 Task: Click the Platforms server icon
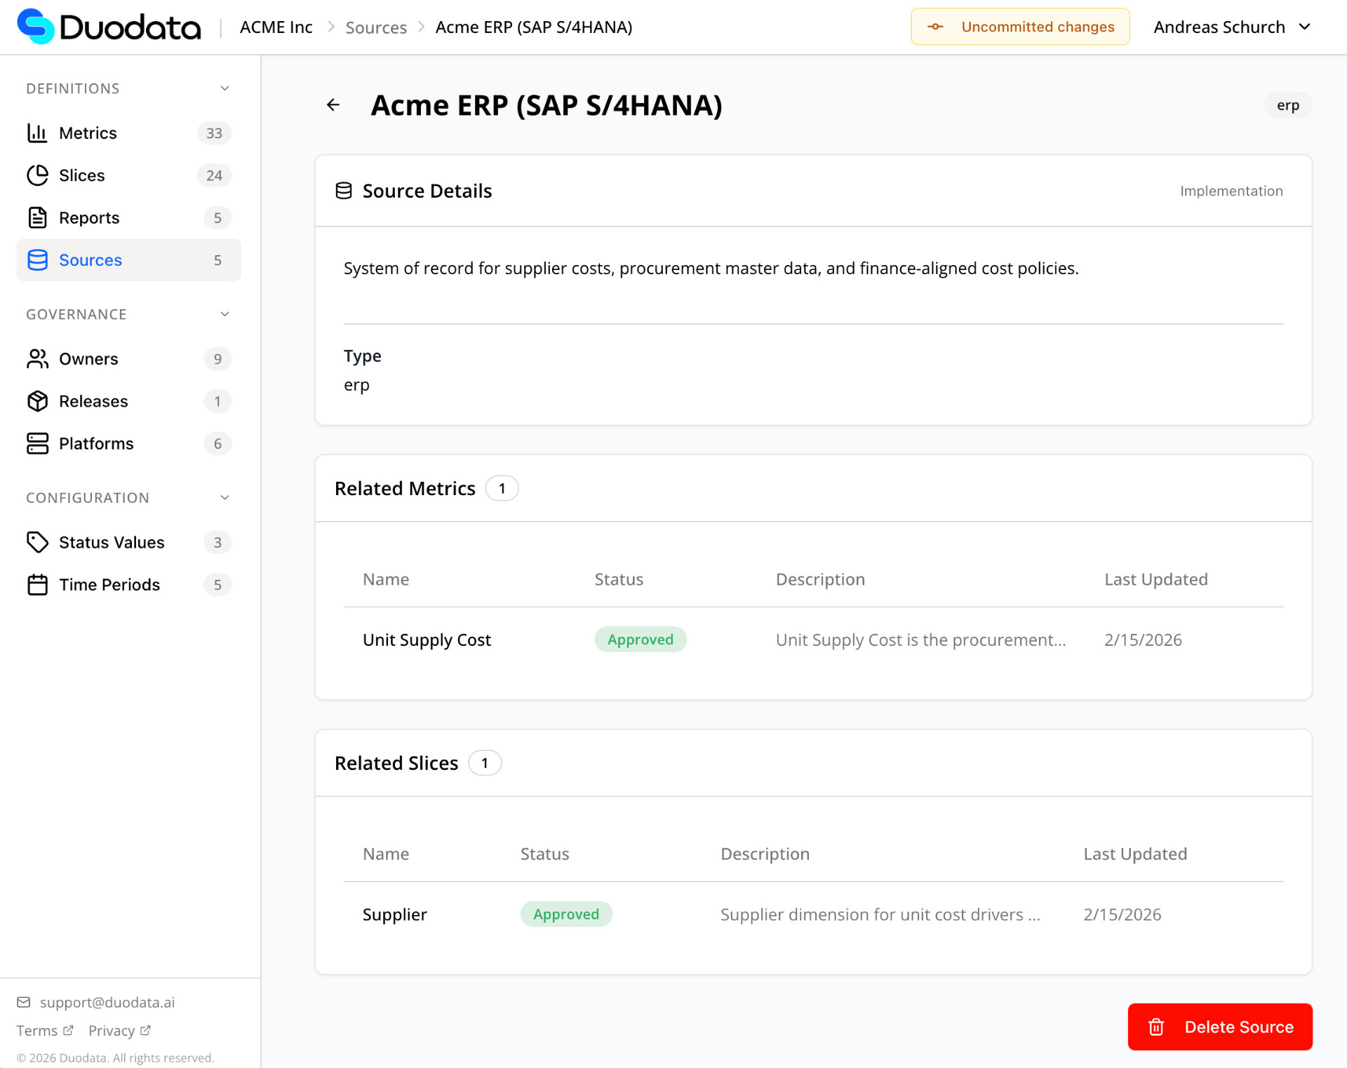point(37,444)
